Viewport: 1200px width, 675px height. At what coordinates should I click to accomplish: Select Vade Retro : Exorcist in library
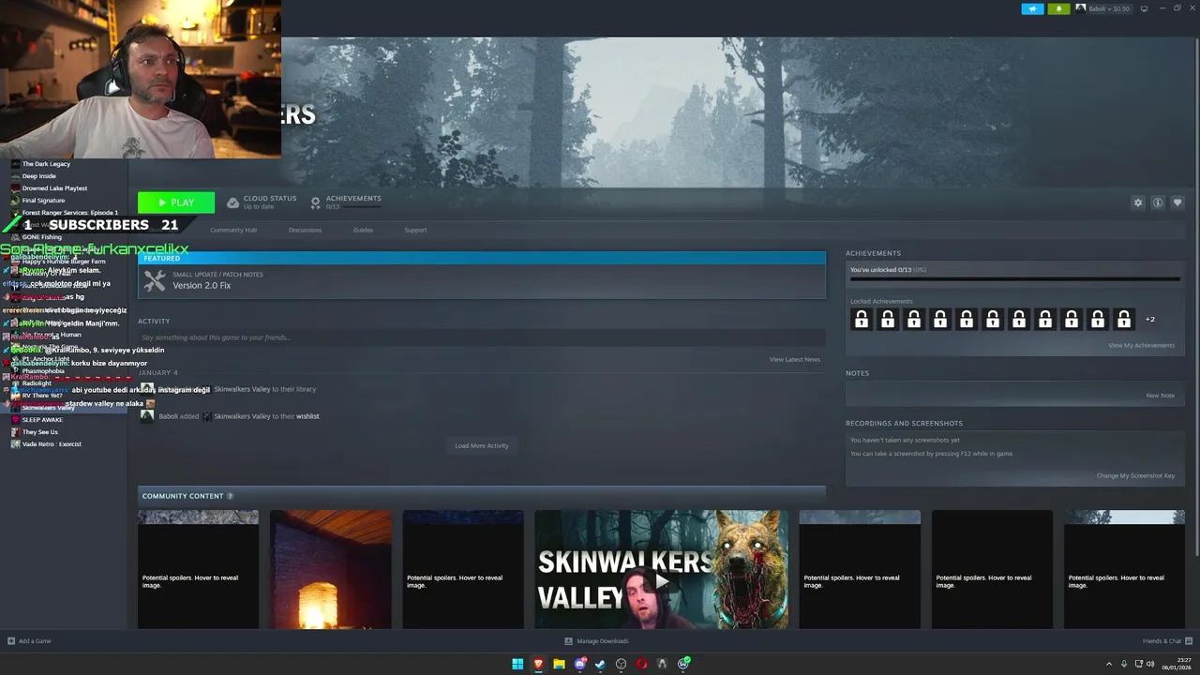click(x=52, y=444)
